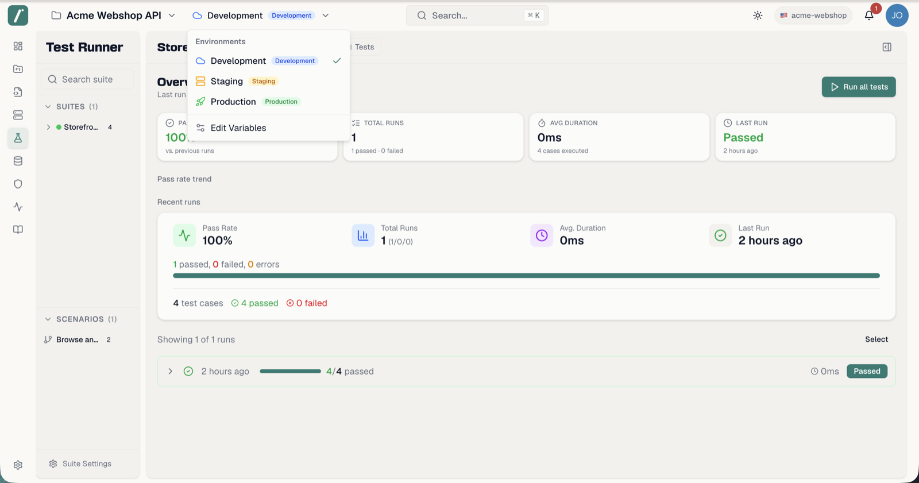
Task: Open the Acme Webshop API project dropdown
Action: [x=113, y=16]
